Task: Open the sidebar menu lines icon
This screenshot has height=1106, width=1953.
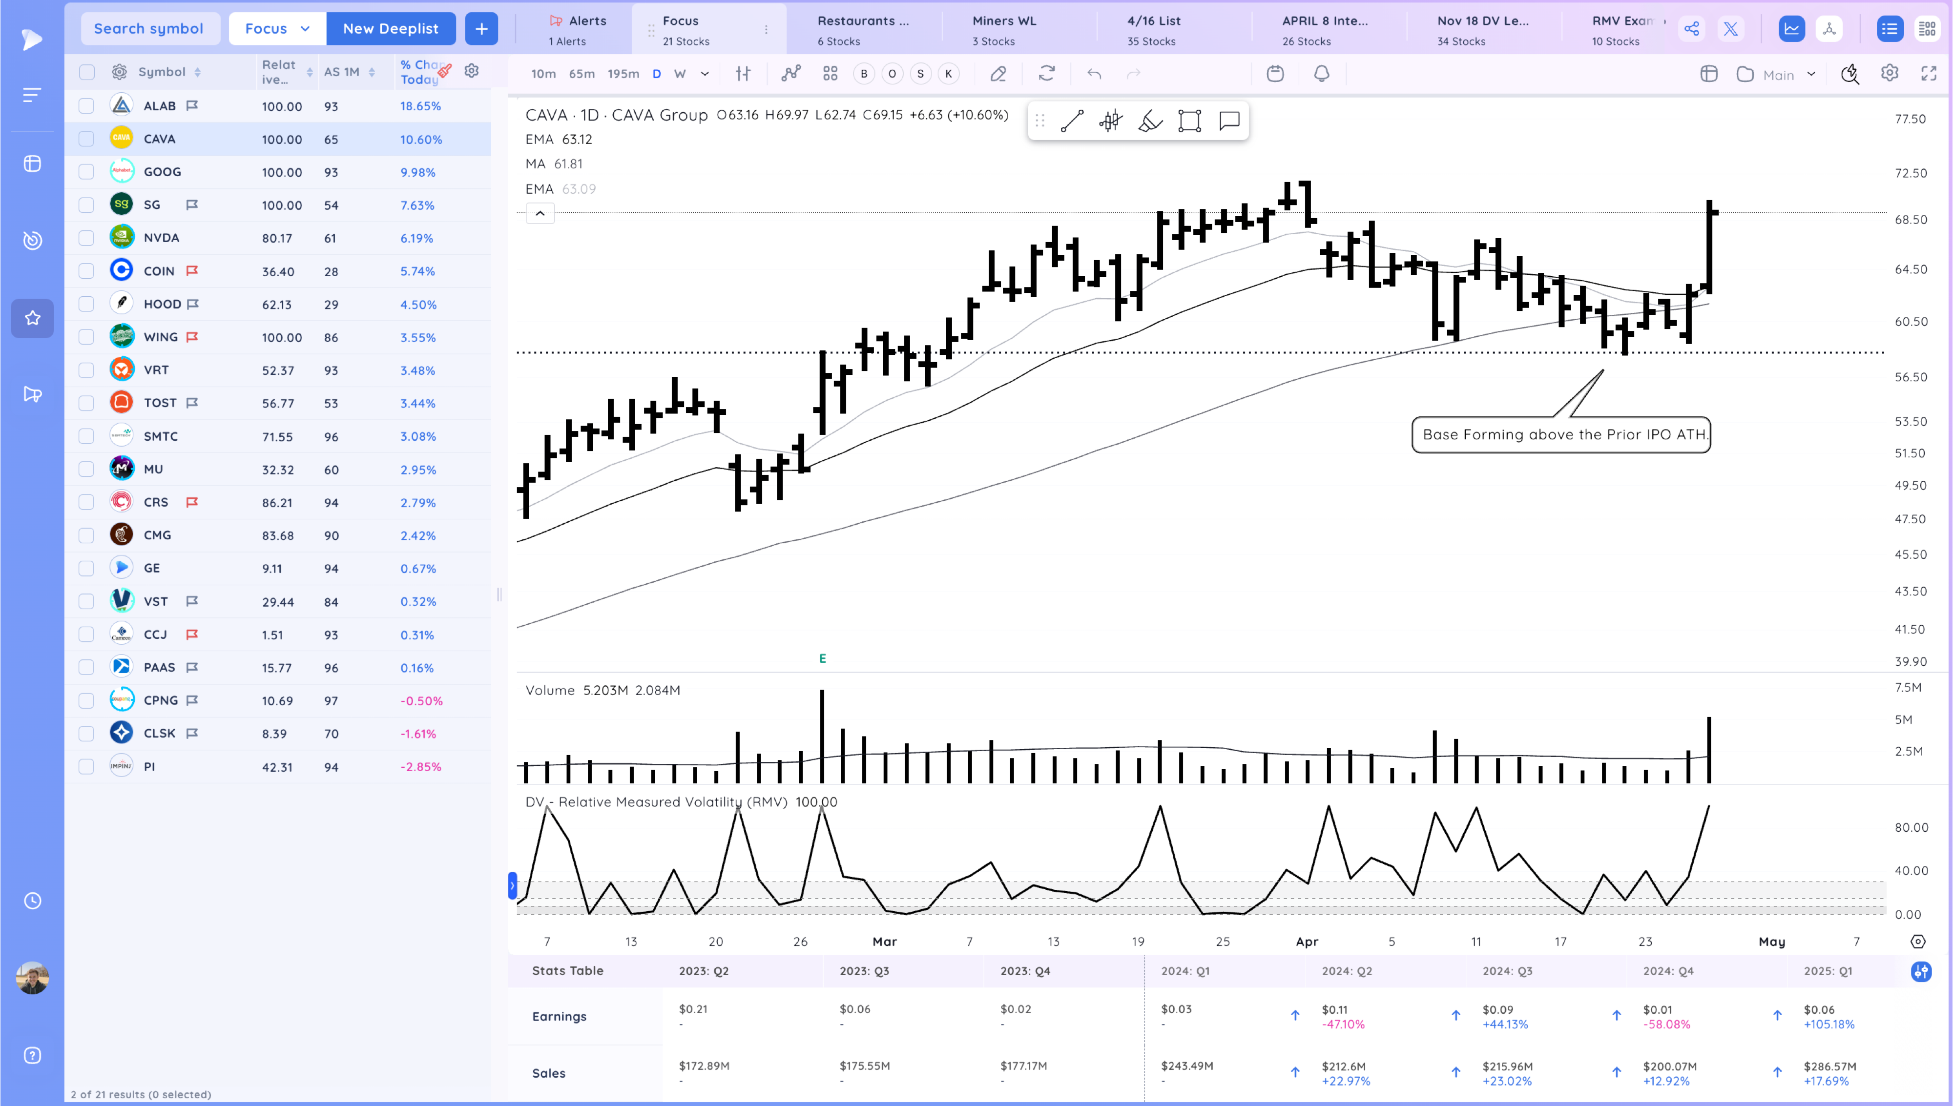Action: coord(32,95)
